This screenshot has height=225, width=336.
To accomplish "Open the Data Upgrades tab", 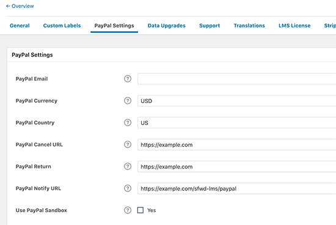I will [x=167, y=26].
